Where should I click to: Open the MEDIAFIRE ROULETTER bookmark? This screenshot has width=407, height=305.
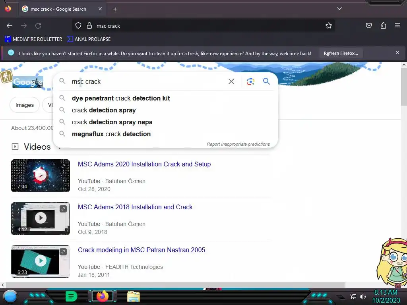[33, 39]
